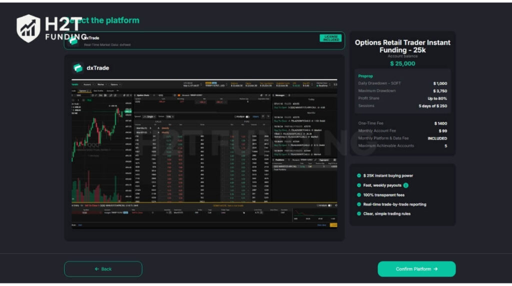This screenshot has width=512, height=286.
Task: Click the $ 1400 One-Time Fee value
Action: click(x=440, y=123)
